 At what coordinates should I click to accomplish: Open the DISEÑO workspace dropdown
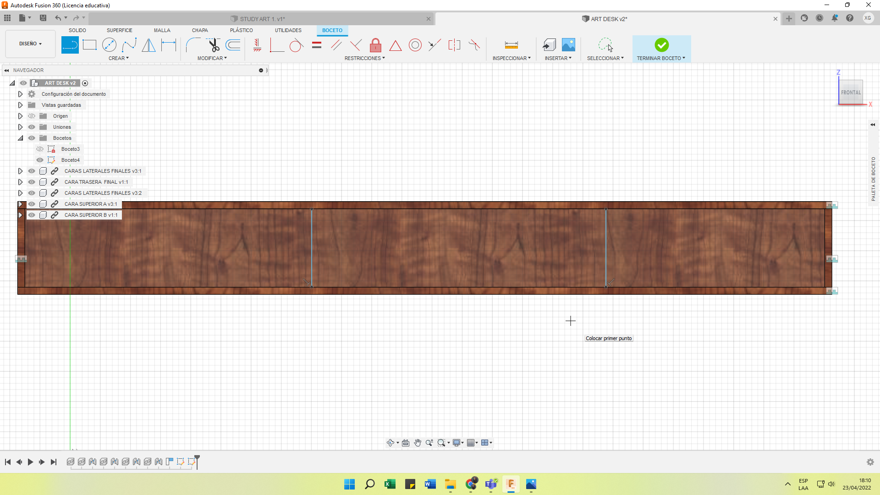point(30,44)
